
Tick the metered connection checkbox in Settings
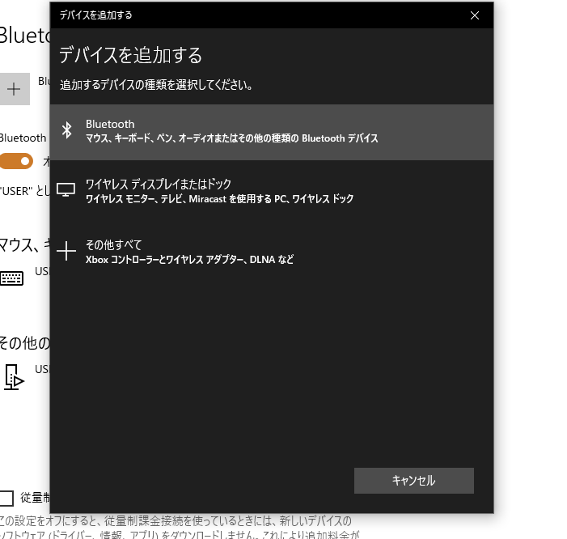click(6, 498)
